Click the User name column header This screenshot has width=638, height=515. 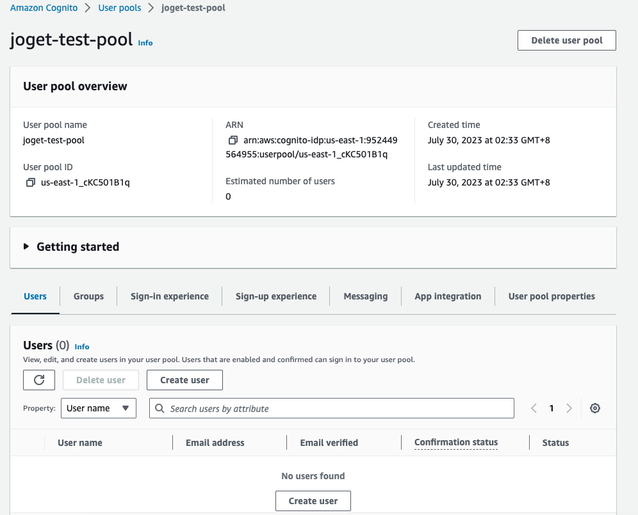tap(79, 443)
